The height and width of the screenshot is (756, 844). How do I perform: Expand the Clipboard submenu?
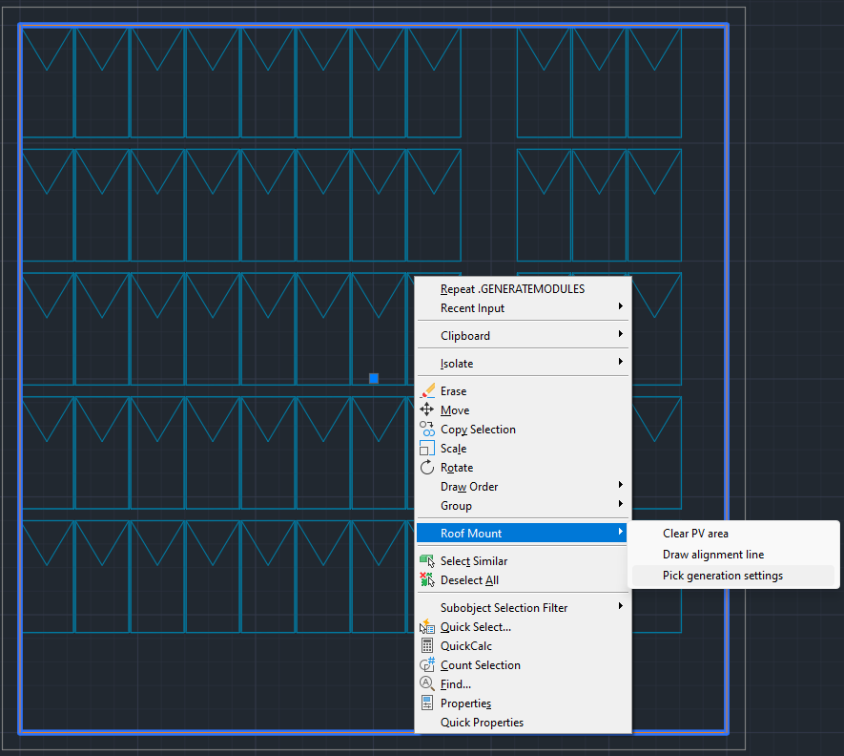click(x=463, y=335)
